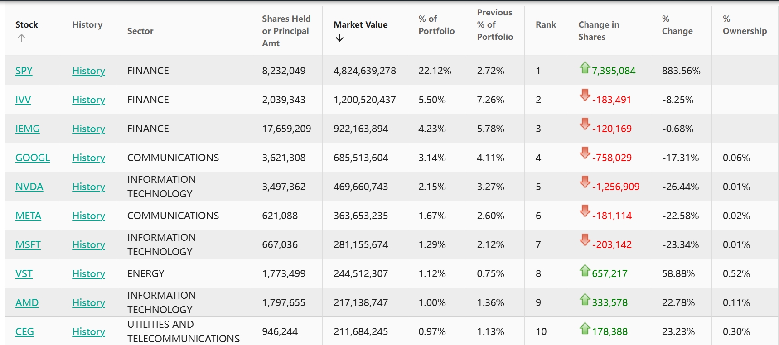Click the red down arrow in GOOGL row
Screen dimensions: 779x345
585,153
